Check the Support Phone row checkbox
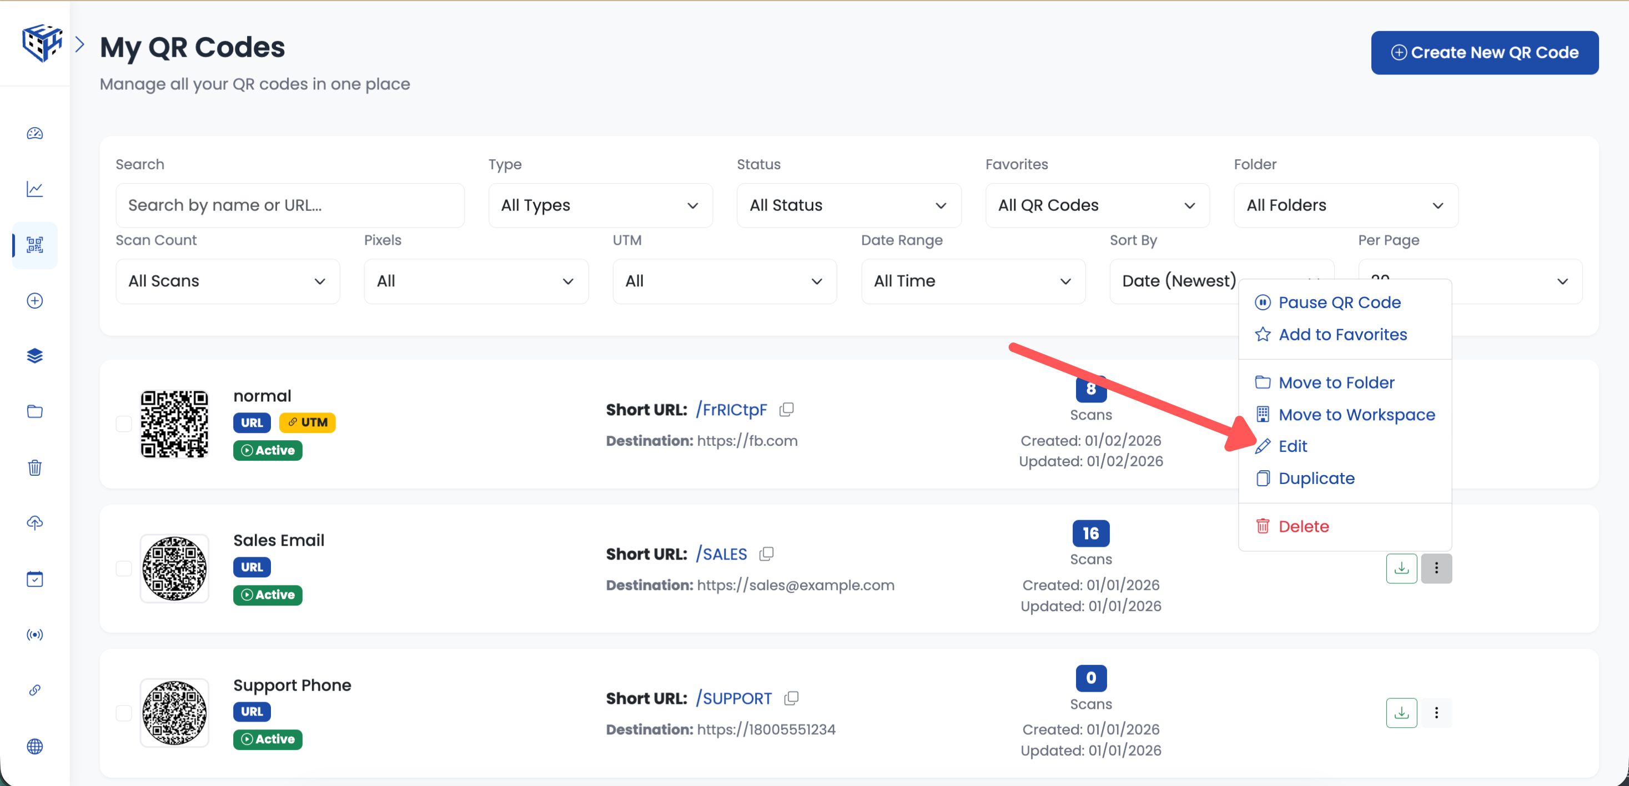 pos(124,713)
